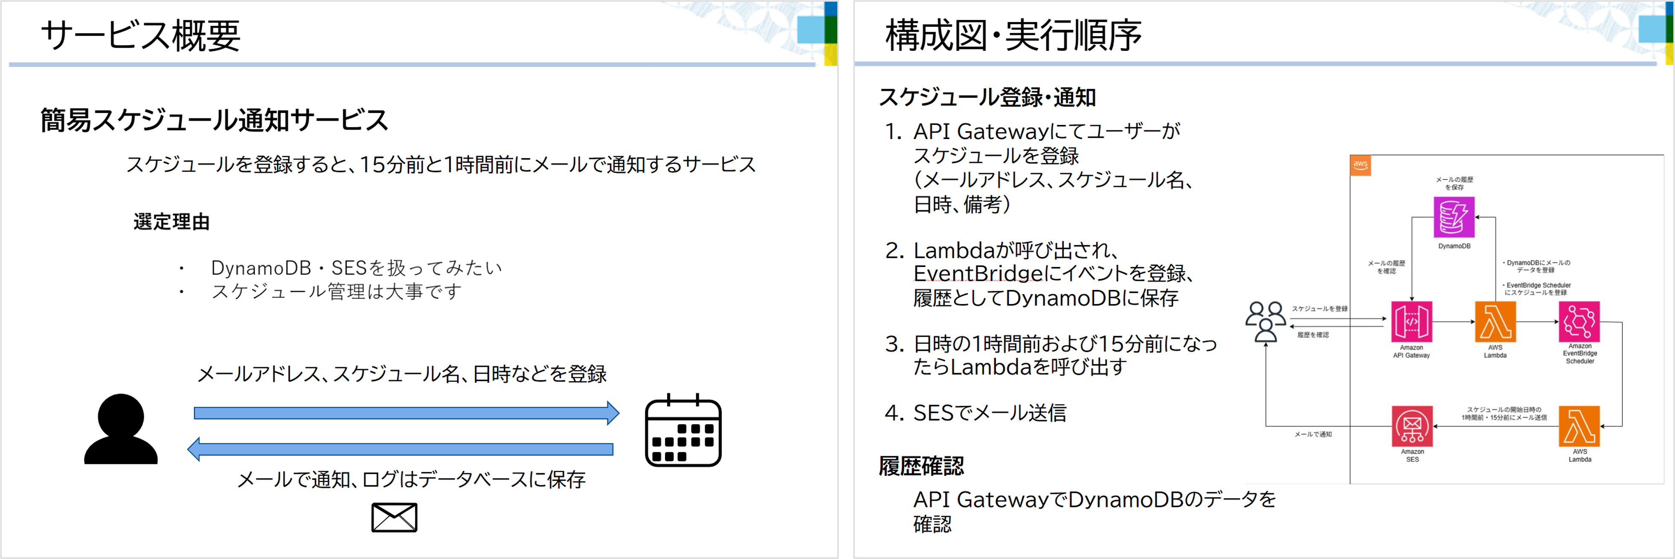Click the orange aws logo badge
Screen dimensions: 1675x559
pos(1360,165)
